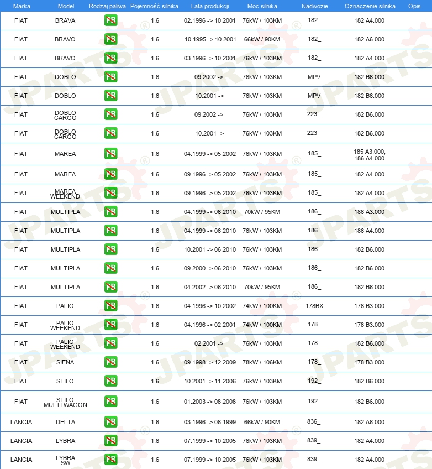Click the fuel icon in the MAREA 182 A4.000 row

111,174
